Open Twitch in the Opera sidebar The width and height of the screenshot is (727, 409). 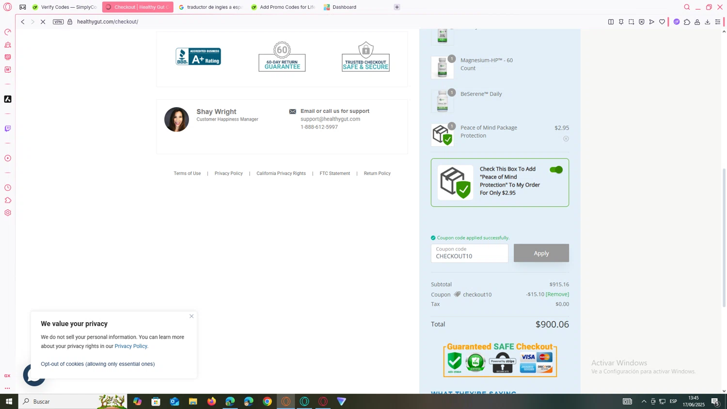8,128
